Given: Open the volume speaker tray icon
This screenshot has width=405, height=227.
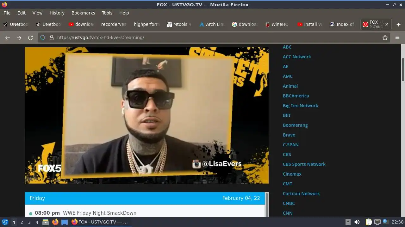Looking at the screenshot, I should [357, 222].
